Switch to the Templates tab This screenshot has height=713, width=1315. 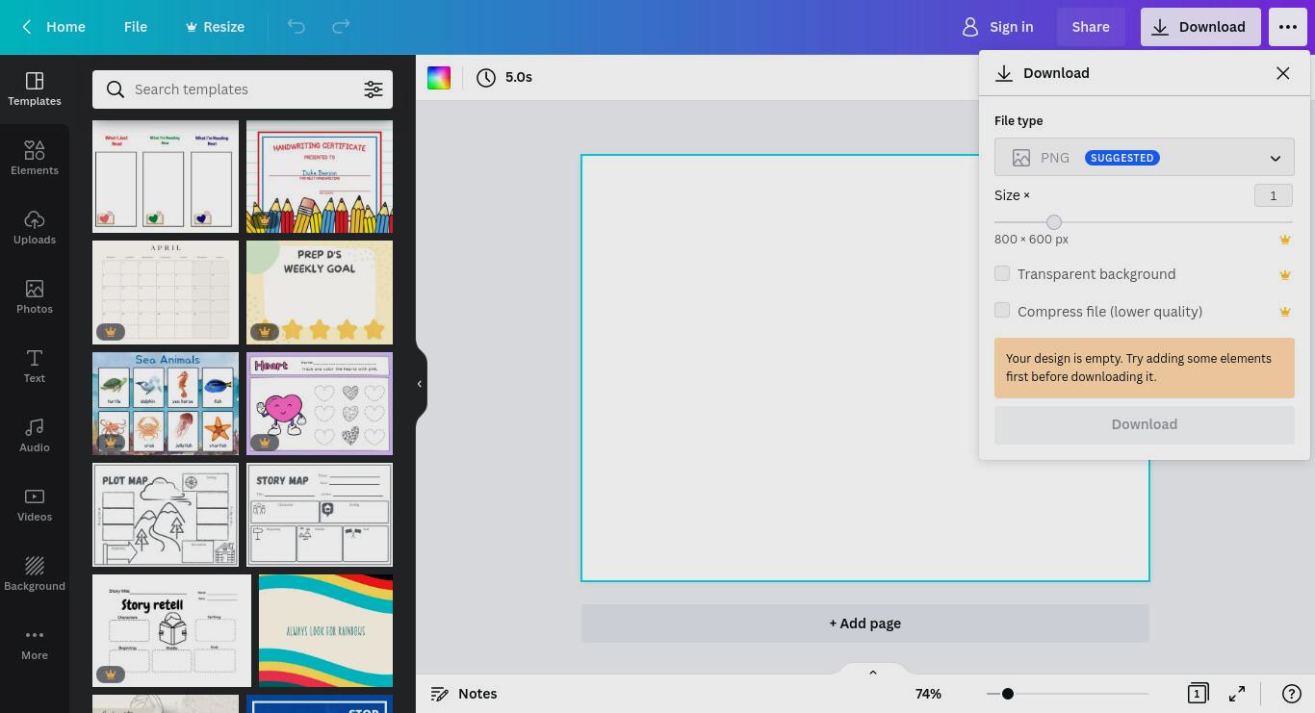pyautogui.click(x=35, y=89)
